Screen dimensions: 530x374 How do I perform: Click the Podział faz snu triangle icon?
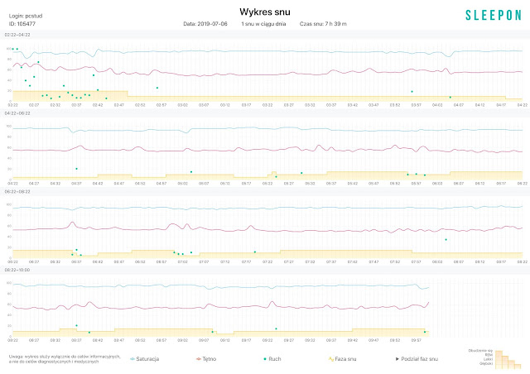pos(396,359)
